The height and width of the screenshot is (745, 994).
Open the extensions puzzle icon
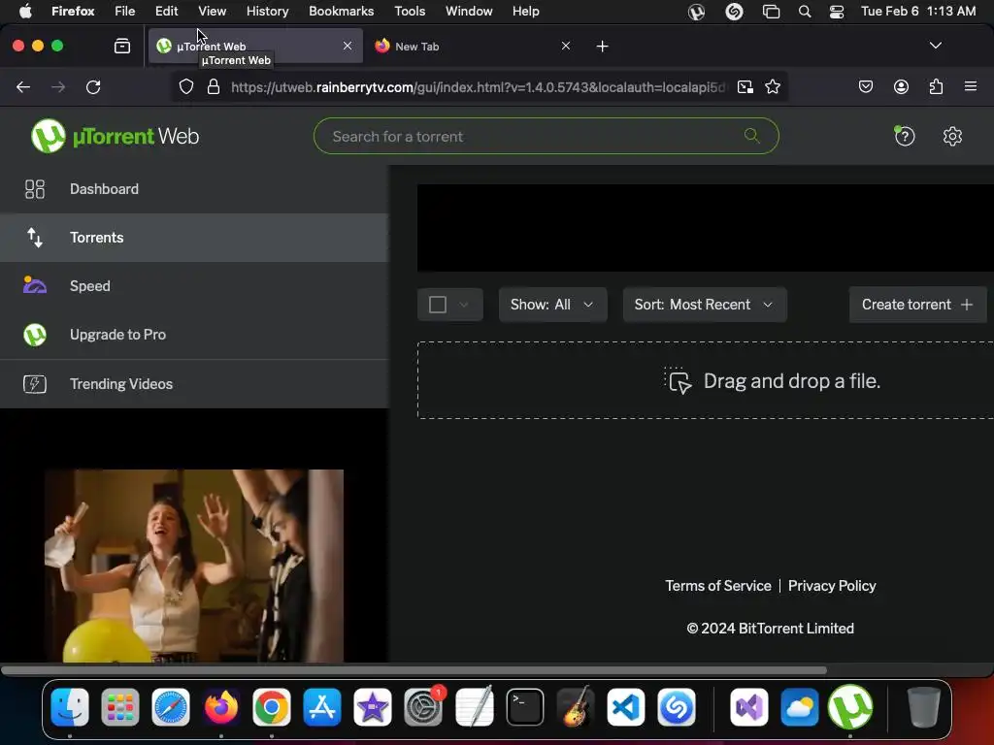(936, 86)
